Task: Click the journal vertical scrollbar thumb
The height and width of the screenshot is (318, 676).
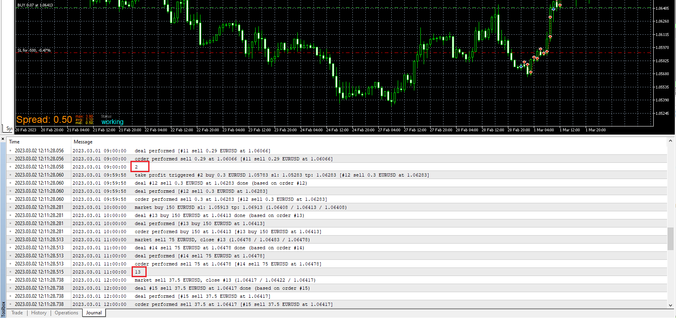Action: pos(670,239)
